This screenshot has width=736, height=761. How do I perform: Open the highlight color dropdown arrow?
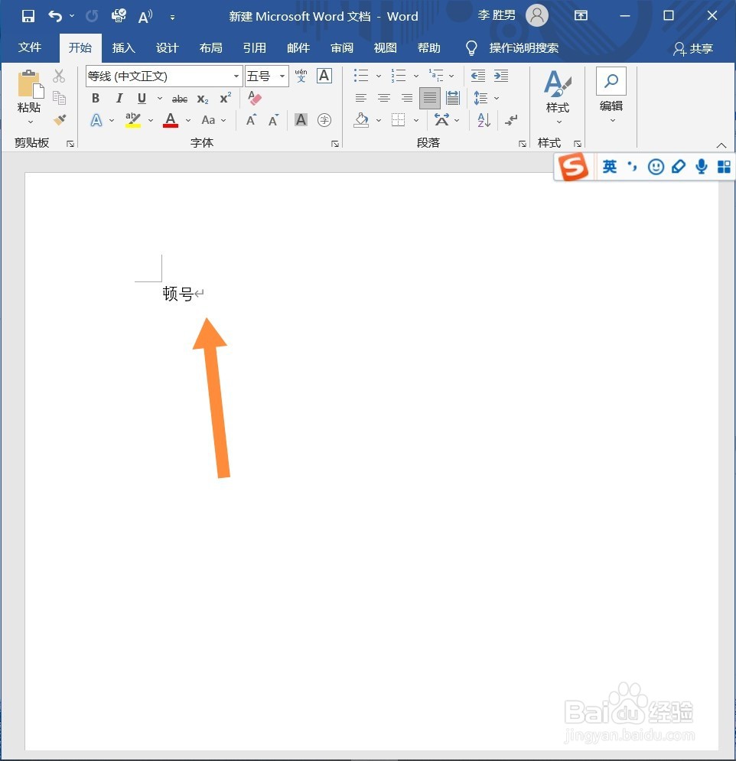151,120
